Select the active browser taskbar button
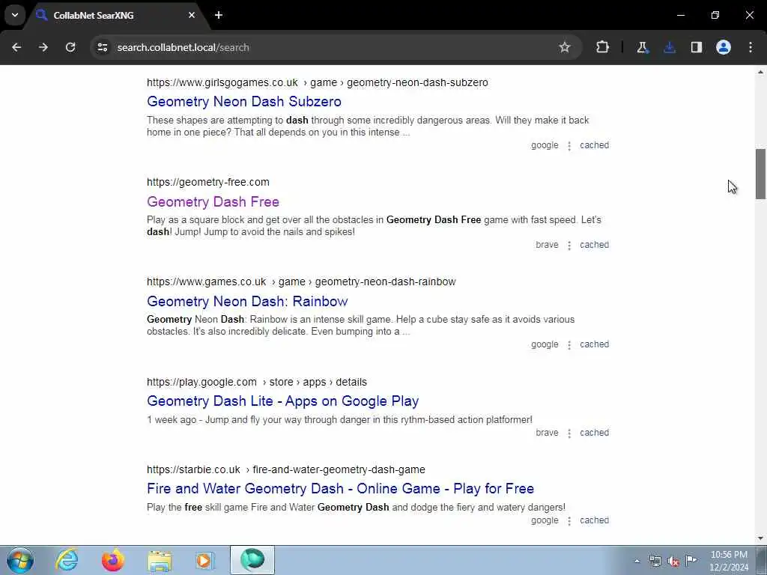This screenshot has width=767, height=575. (252, 560)
